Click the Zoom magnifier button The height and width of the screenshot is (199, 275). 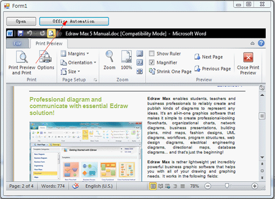(109, 60)
